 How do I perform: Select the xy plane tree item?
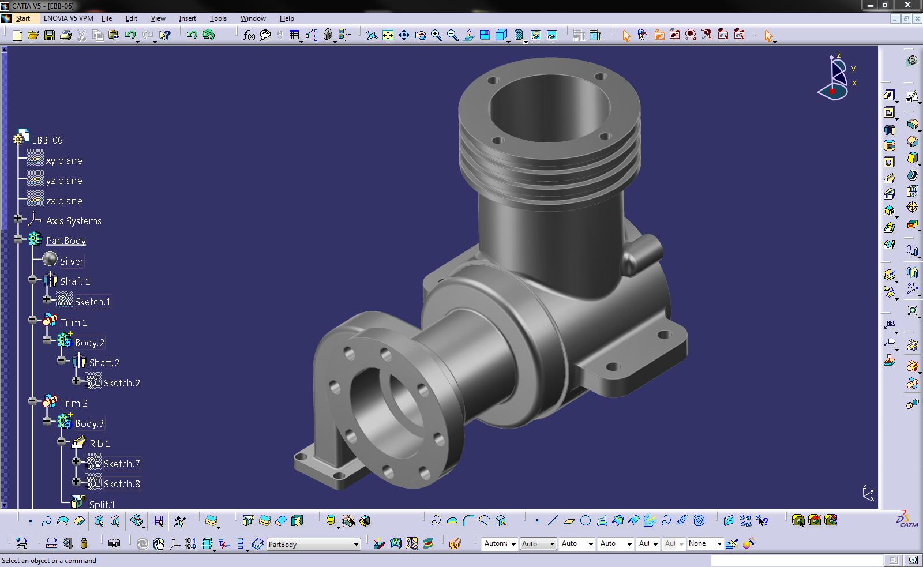click(64, 160)
